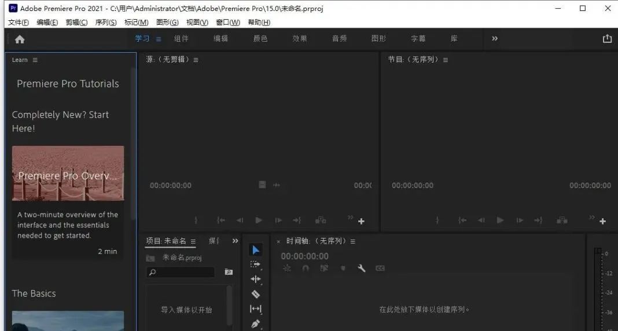Select the Razor tool

pos(256,294)
